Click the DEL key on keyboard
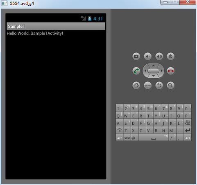Screen dimensions: 197x185 pyautogui.click(x=188, y=122)
